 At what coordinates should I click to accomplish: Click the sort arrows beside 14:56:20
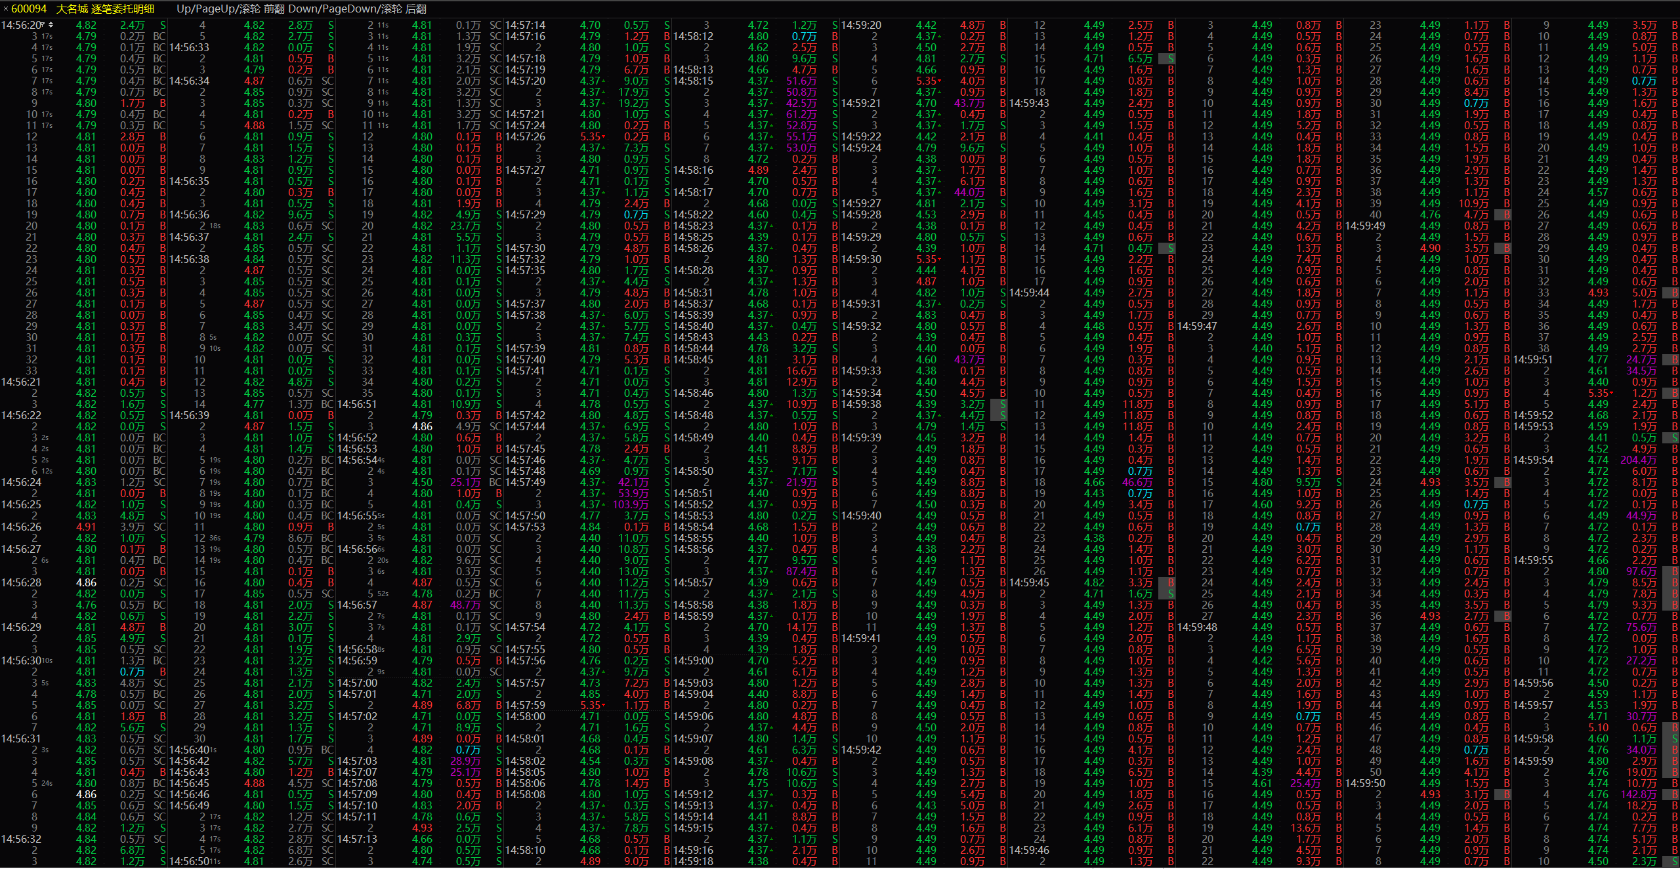51,25
